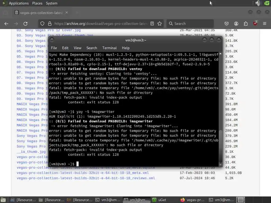The image size is (271, 203).
Task: Click the 17-Feb-2023 08:03 date
Action: (x=197, y=173)
